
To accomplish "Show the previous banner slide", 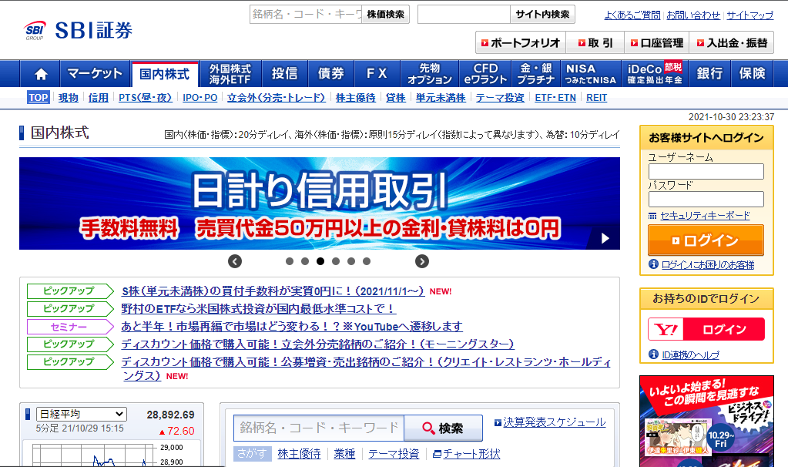I will click(x=235, y=261).
